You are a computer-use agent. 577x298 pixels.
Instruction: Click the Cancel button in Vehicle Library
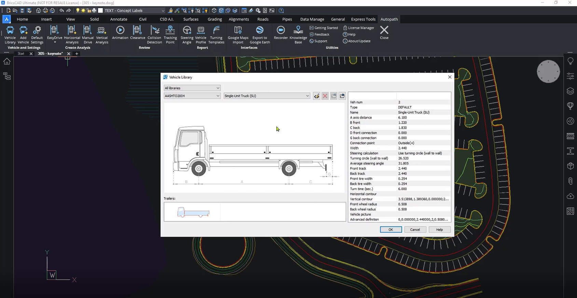click(x=415, y=230)
